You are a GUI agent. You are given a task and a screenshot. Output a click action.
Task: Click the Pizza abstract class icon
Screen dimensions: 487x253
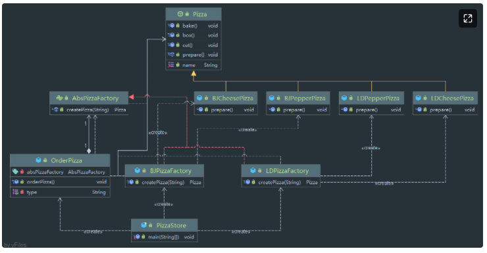coord(180,14)
